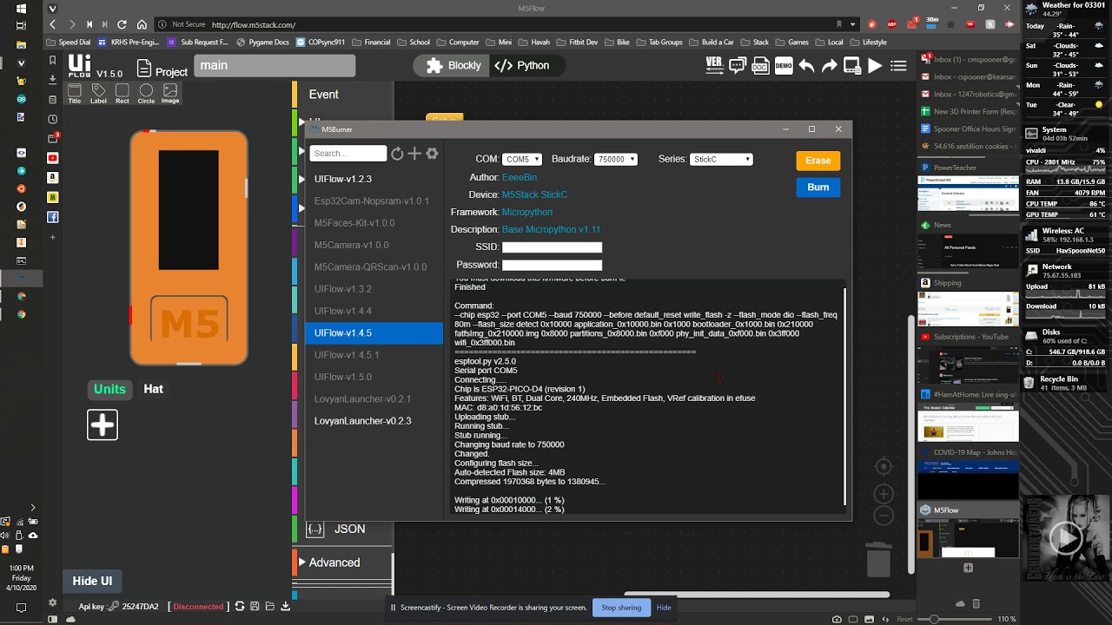Select the Label UI element tool
The width and height of the screenshot is (1112, 625).
click(98, 94)
